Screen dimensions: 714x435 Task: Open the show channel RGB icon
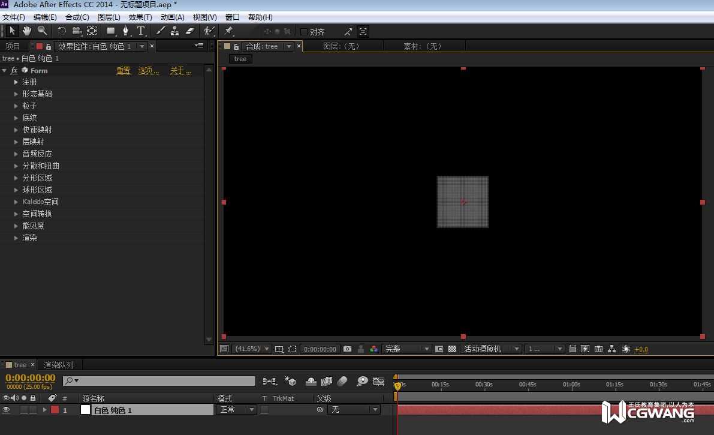coord(374,349)
